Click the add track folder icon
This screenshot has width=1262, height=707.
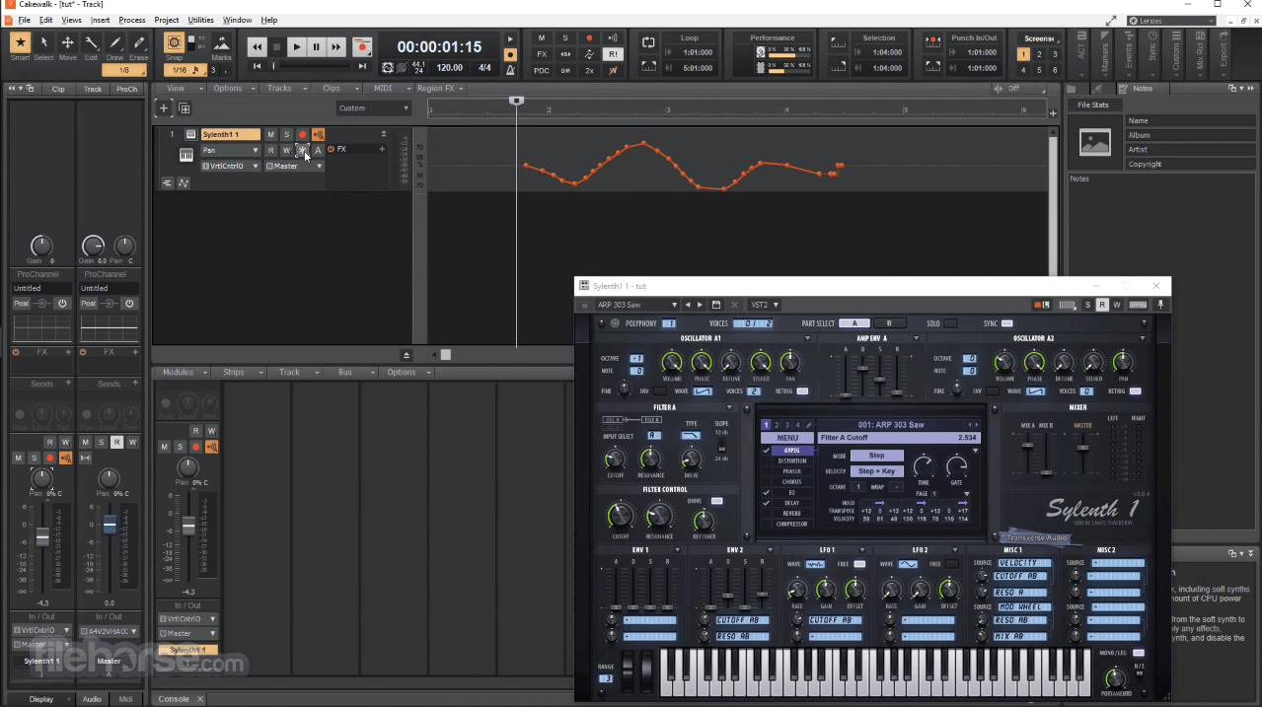pyautogui.click(x=185, y=108)
